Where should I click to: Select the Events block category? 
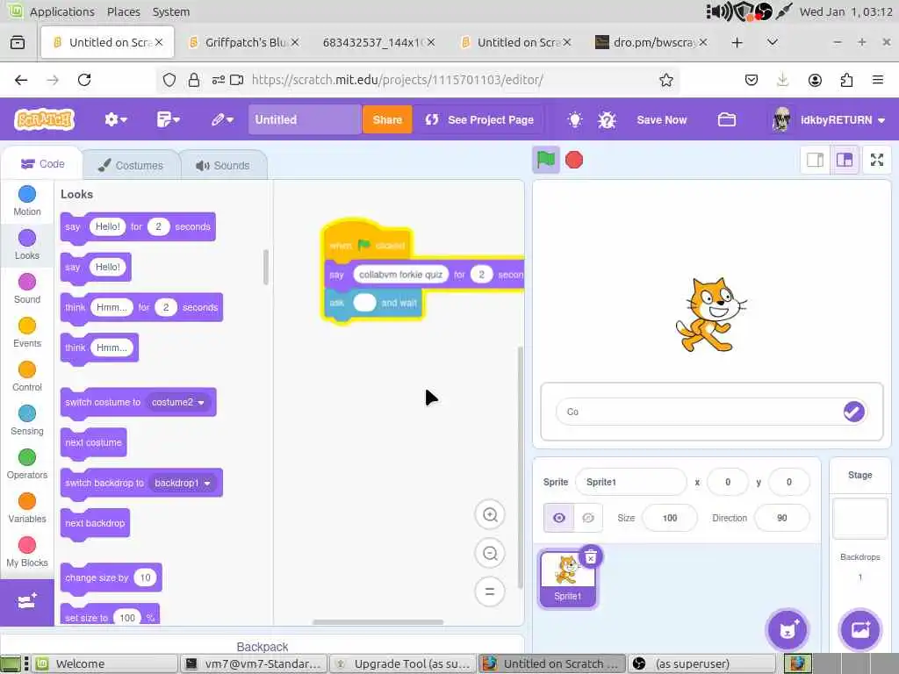tap(27, 333)
